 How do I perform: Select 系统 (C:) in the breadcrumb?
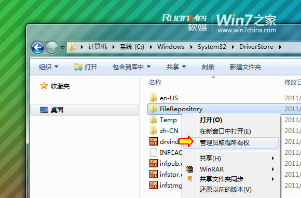132,47
